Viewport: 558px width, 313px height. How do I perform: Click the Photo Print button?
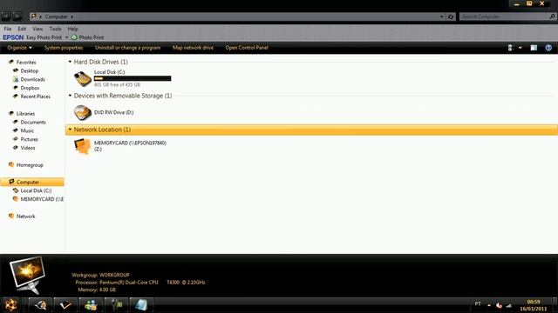pyautogui.click(x=87, y=37)
